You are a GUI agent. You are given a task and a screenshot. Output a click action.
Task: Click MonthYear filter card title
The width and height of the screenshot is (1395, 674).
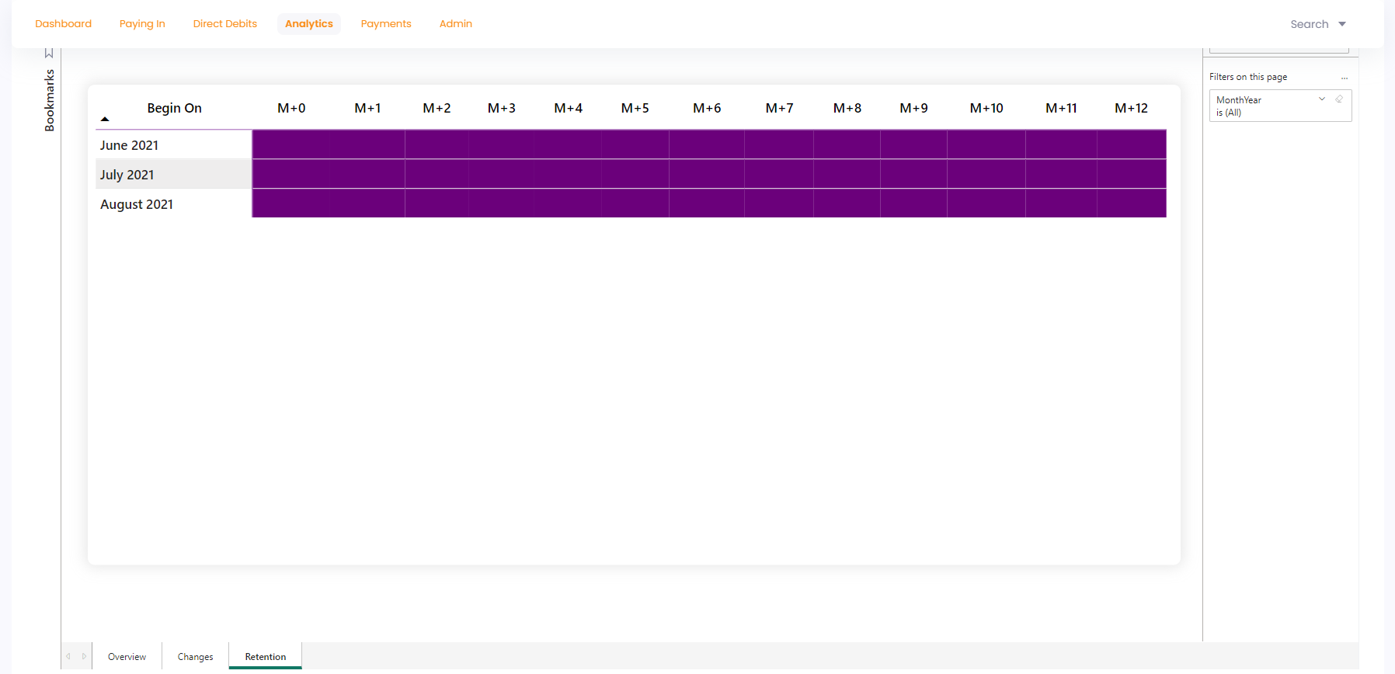coord(1239,100)
